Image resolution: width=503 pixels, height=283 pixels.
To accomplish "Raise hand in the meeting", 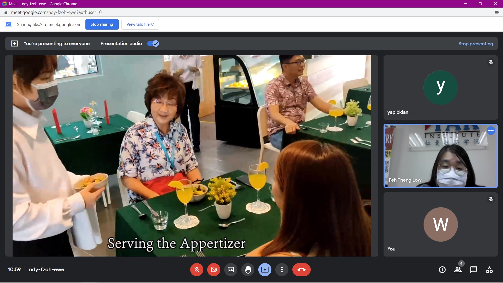I will pos(248,270).
